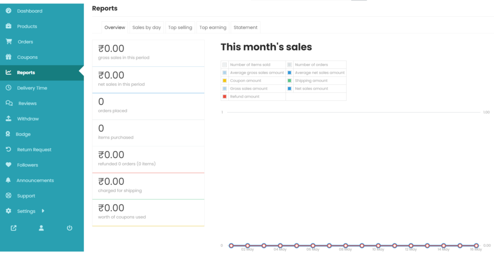Open the visit store external link icon

pos(14,228)
